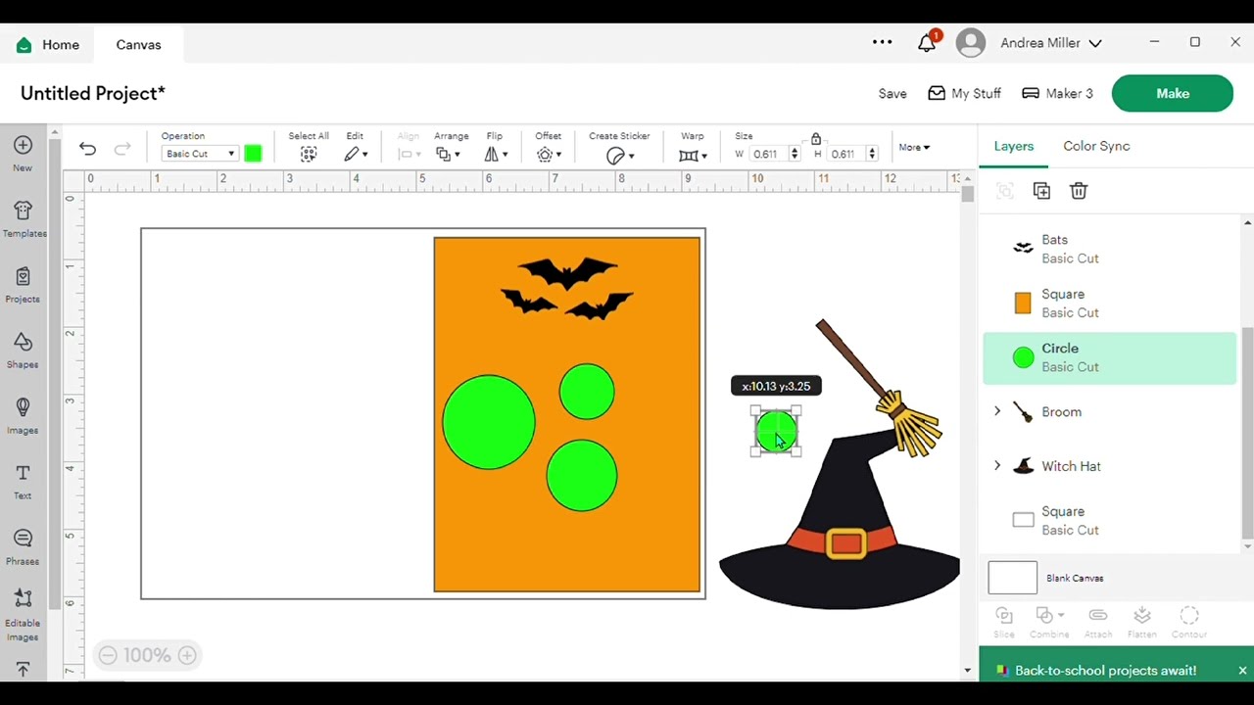Toggle the size aspect-ratio lock
Image resolution: width=1254 pixels, height=705 pixels.
pos(816,139)
